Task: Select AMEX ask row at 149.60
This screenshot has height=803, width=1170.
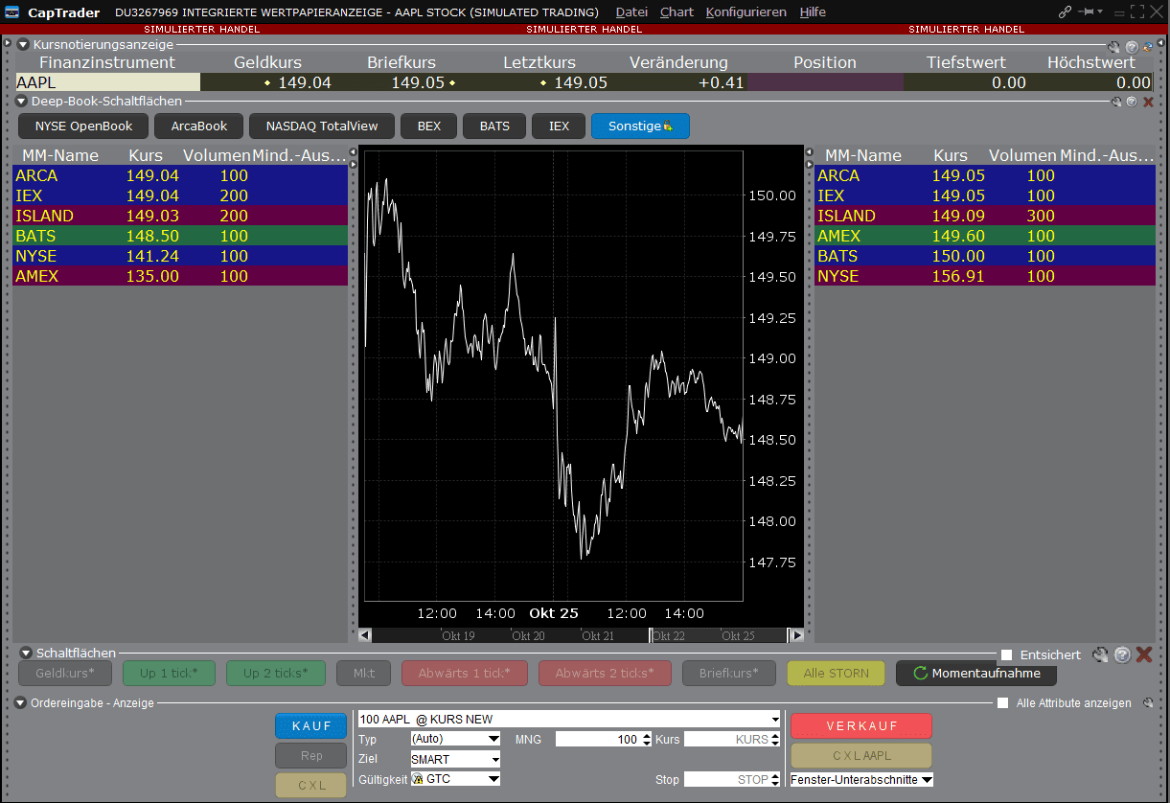Action: (985, 236)
